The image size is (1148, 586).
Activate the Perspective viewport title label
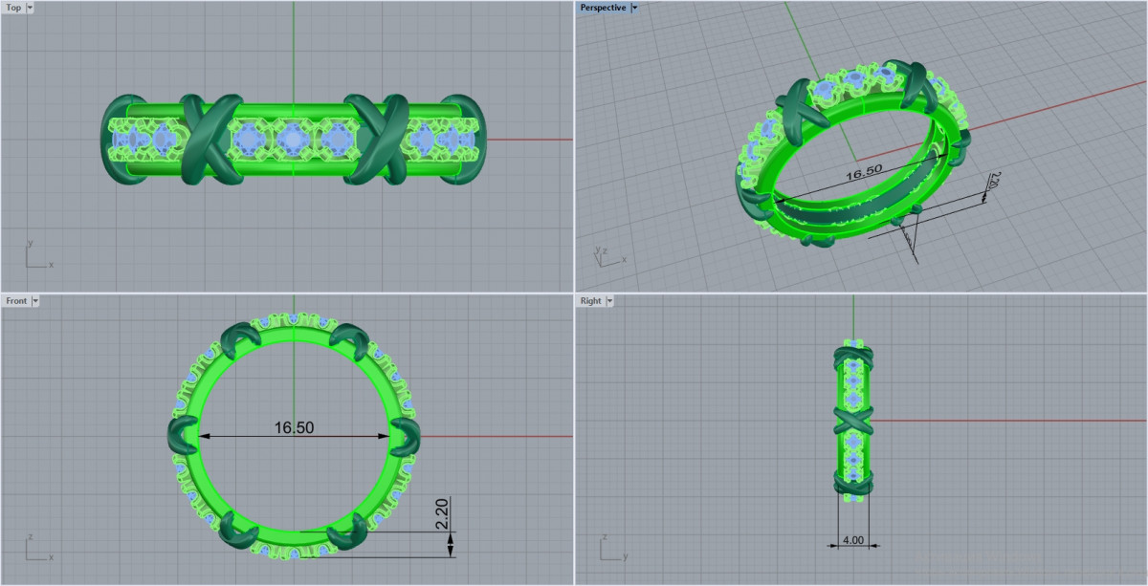tap(603, 8)
